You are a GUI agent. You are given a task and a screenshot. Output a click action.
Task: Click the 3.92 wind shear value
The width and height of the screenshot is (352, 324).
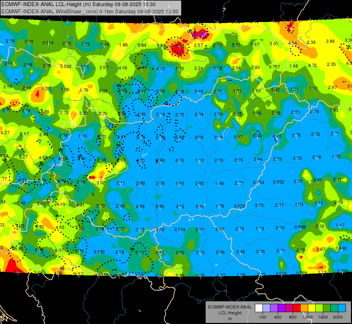pos(101,183)
